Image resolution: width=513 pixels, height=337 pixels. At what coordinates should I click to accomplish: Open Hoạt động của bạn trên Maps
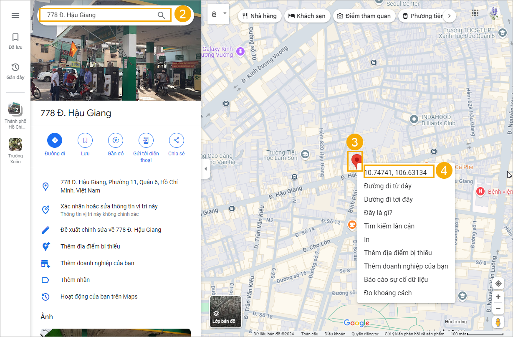point(116,296)
